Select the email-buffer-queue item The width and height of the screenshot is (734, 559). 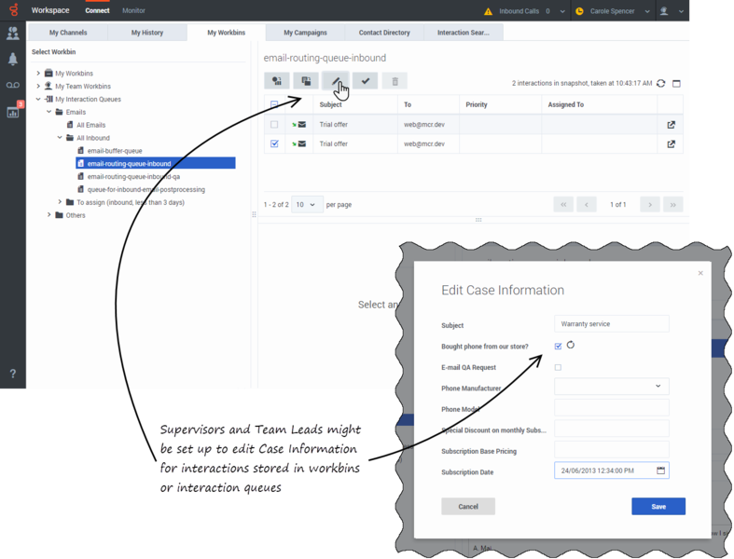[x=114, y=151]
